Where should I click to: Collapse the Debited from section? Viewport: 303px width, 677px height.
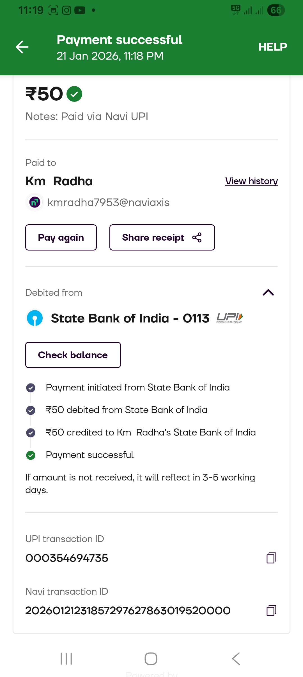coord(268,293)
